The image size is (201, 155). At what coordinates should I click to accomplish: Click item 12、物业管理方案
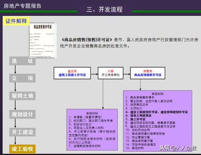click(138, 137)
